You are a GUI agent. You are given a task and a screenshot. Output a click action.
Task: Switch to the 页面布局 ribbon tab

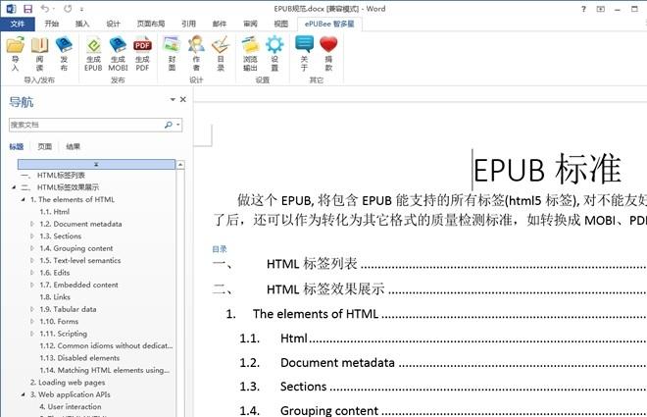(150, 23)
